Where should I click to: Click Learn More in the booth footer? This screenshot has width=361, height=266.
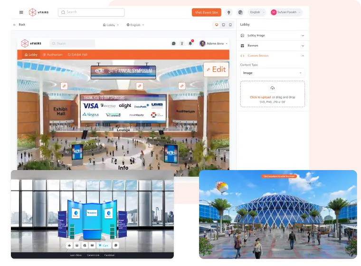pos(76,255)
